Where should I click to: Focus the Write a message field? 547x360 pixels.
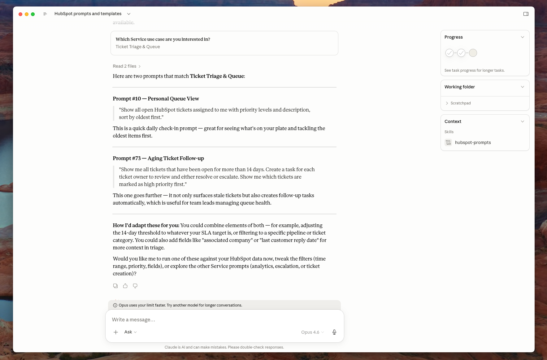tap(224, 320)
